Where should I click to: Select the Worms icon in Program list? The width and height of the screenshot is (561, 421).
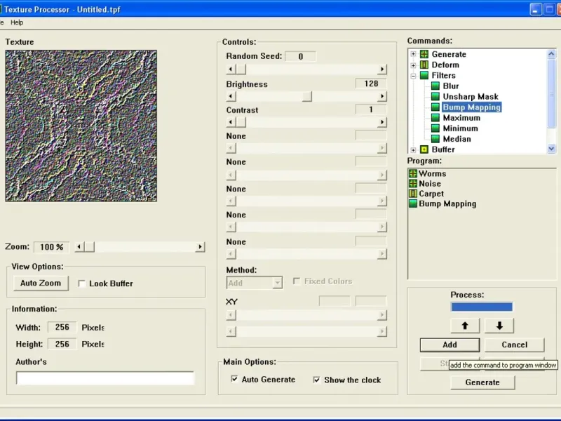(413, 173)
